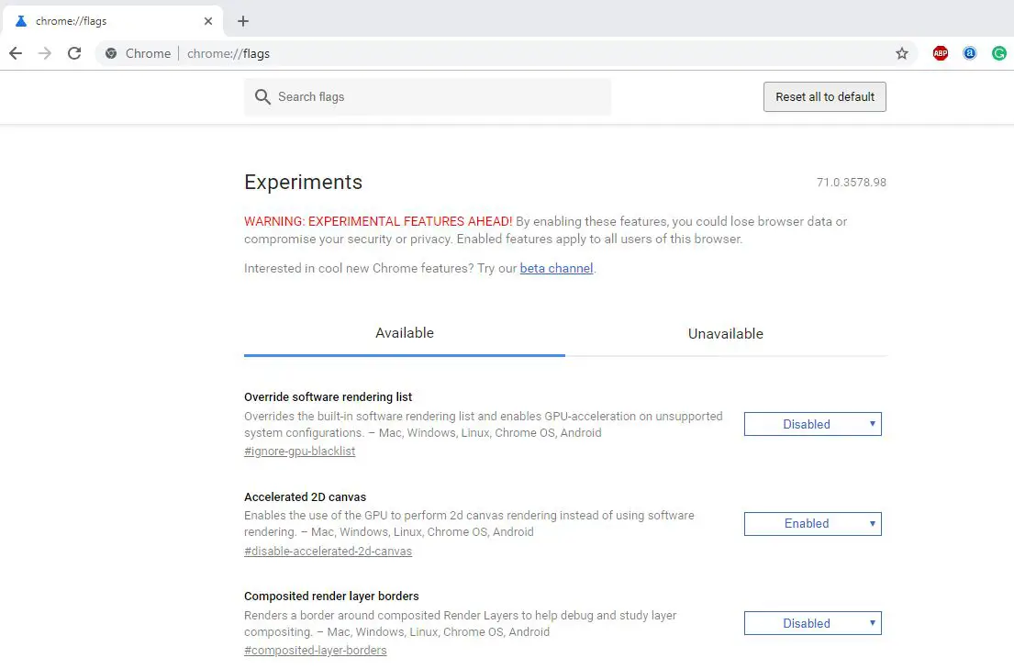Select the chrome://flags browser tab
1014x669 pixels.
point(101,20)
